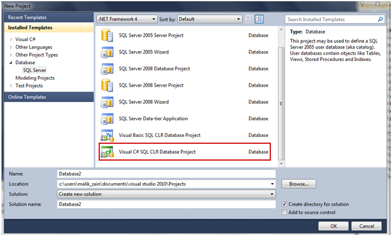The width and height of the screenshot is (392, 236).
Task: Open the Recent Templates section
Action: [x=49, y=17]
